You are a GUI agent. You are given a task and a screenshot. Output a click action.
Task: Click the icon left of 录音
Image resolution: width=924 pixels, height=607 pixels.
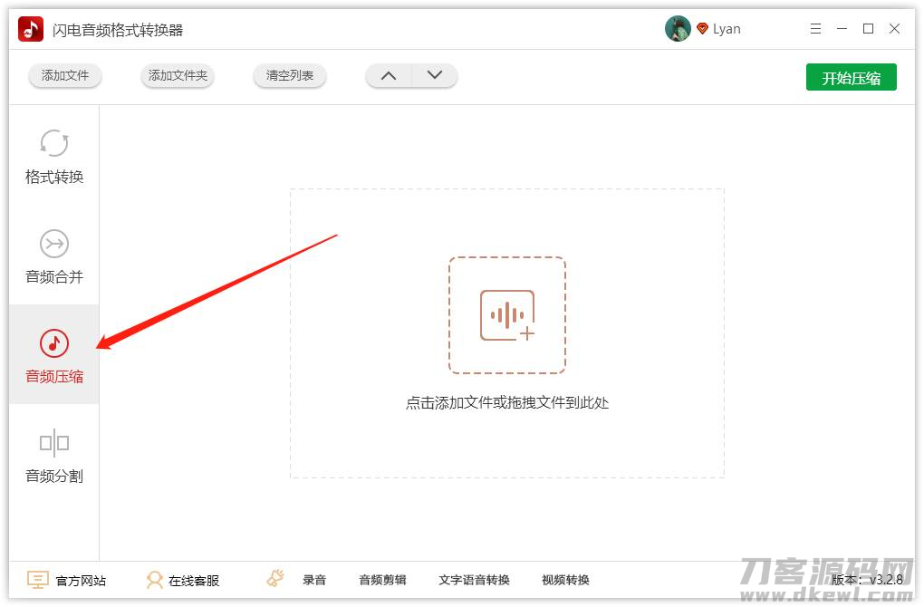click(x=275, y=578)
